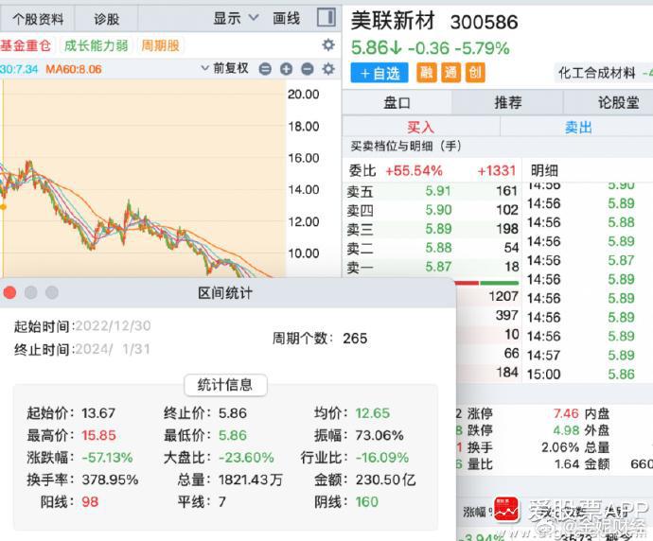This screenshot has height=541, width=653.
Task: Click the 基金重仓 tag
Action: pos(25,45)
